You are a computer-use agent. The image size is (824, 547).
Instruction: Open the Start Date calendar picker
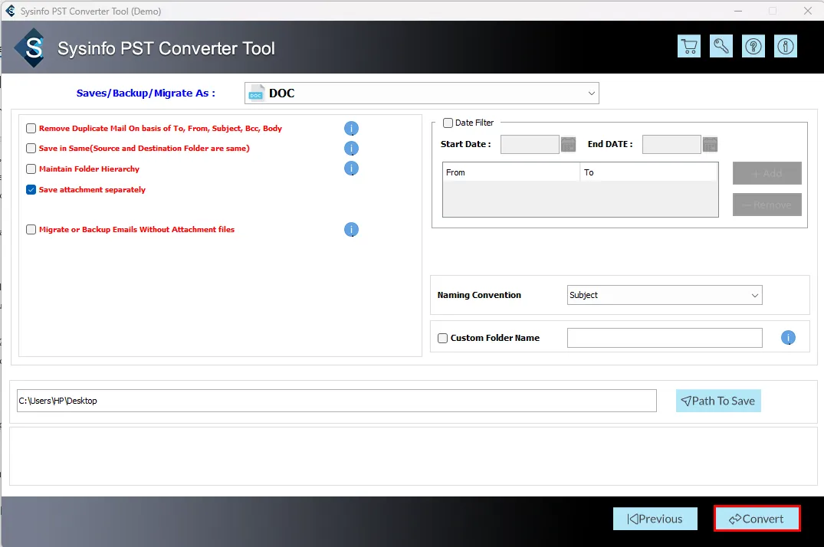pos(568,144)
